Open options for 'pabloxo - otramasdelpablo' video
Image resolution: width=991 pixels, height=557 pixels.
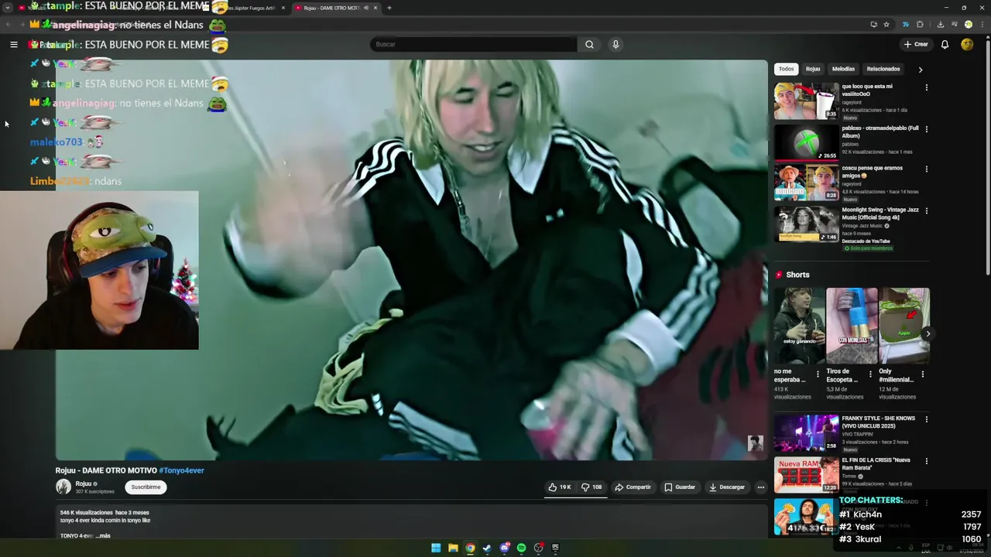click(x=926, y=129)
